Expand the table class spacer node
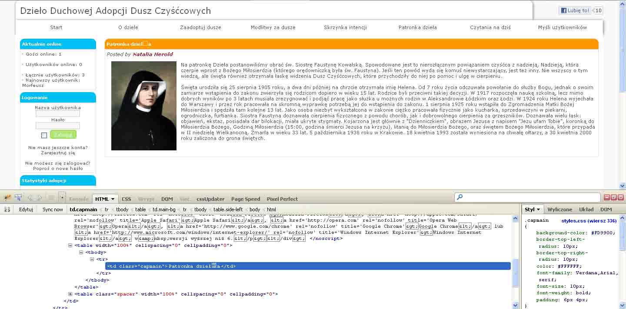Screen dimensions: 626x309 [70, 294]
